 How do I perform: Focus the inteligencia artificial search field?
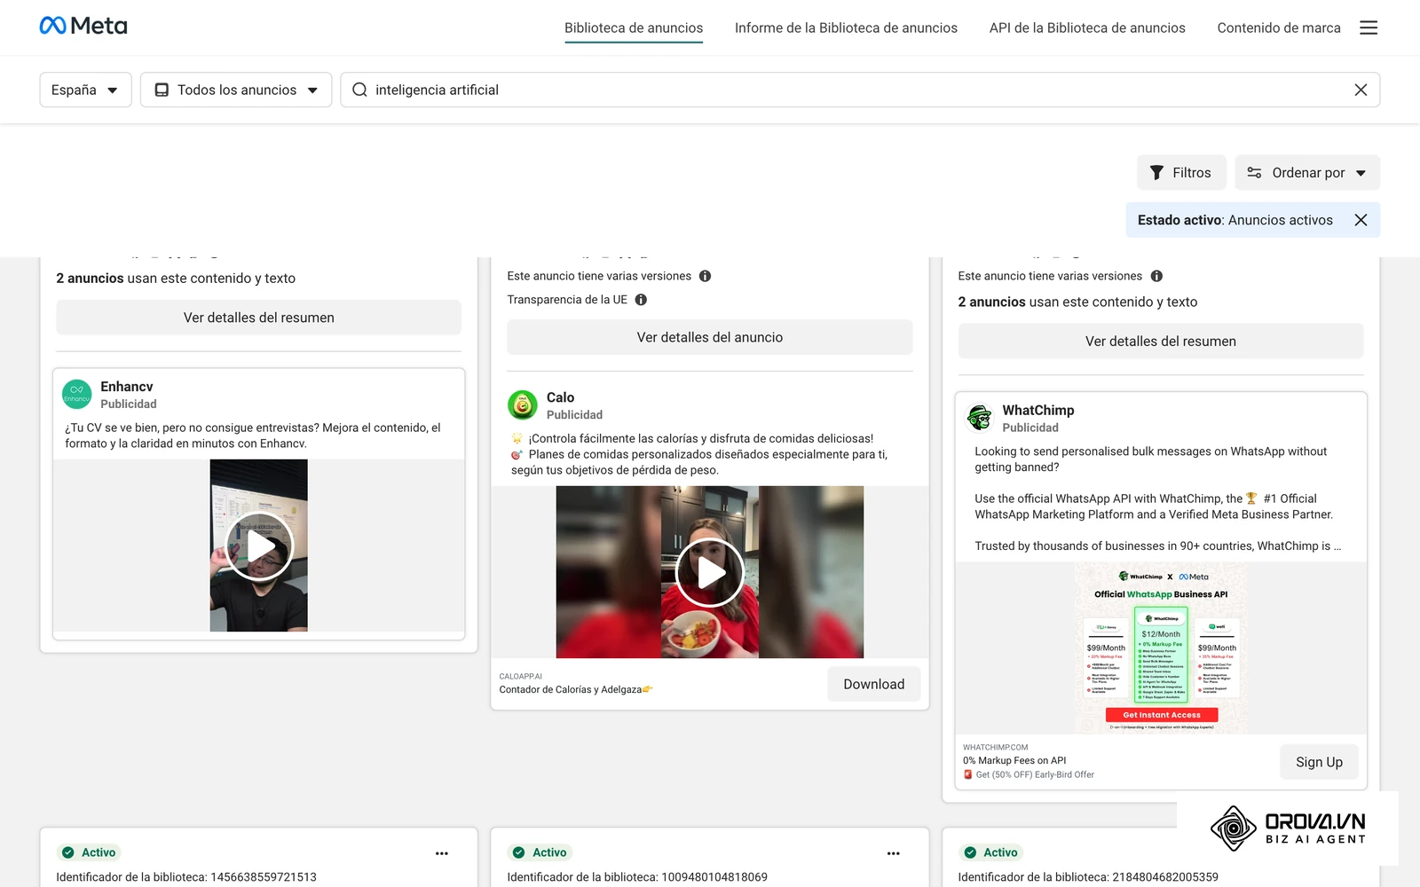point(859,90)
